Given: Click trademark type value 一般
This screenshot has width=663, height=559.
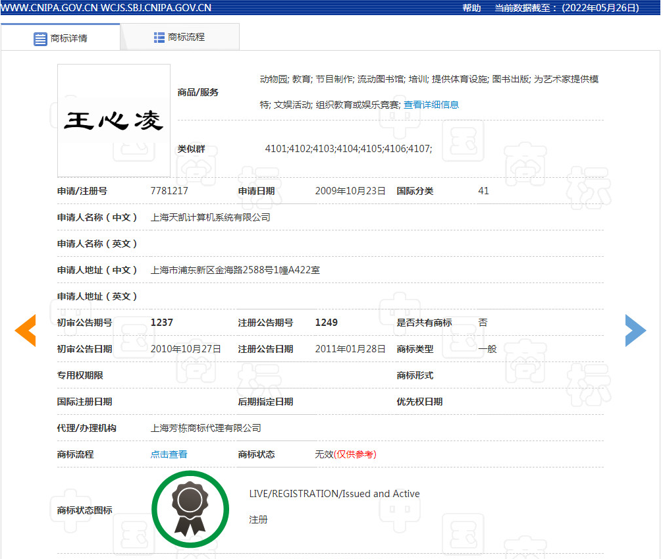Looking at the screenshot, I should pyautogui.click(x=487, y=349).
